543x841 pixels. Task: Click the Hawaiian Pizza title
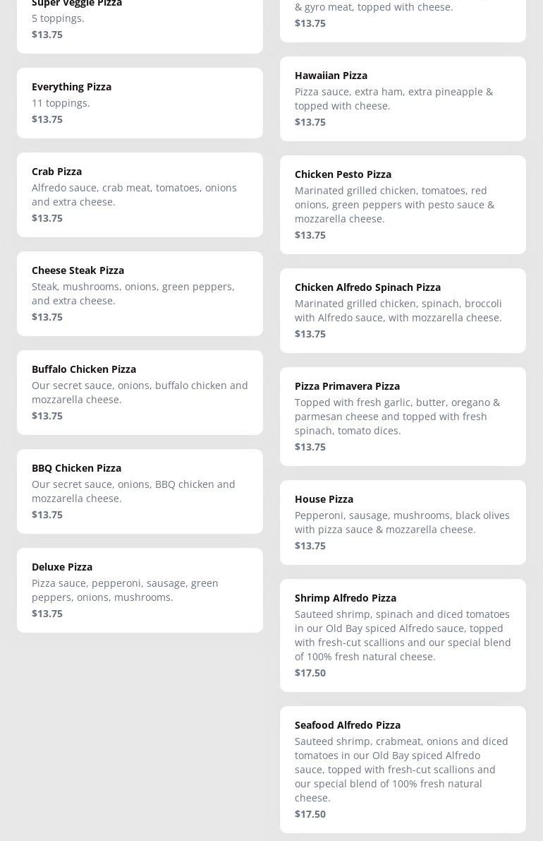pyautogui.click(x=331, y=76)
